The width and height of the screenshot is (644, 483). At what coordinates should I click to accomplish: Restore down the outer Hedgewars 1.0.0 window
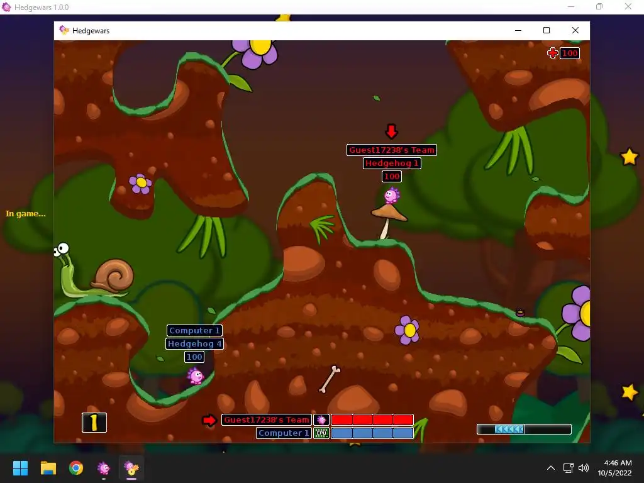(x=599, y=6)
